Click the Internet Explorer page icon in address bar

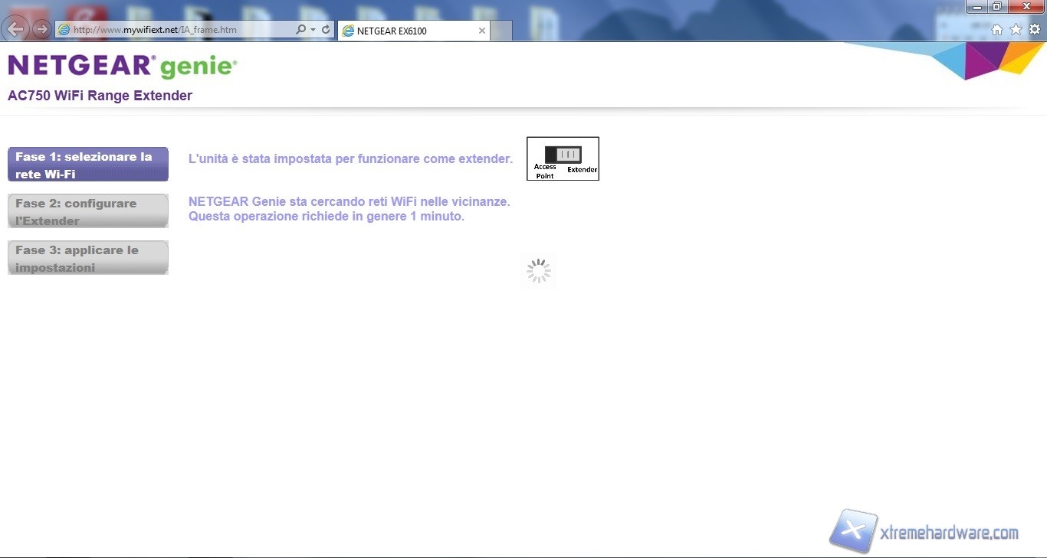point(64,30)
